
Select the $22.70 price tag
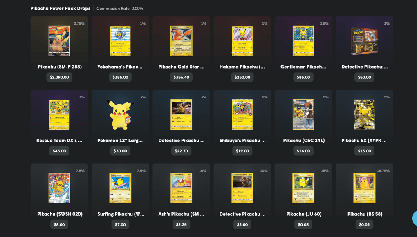click(182, 151)
